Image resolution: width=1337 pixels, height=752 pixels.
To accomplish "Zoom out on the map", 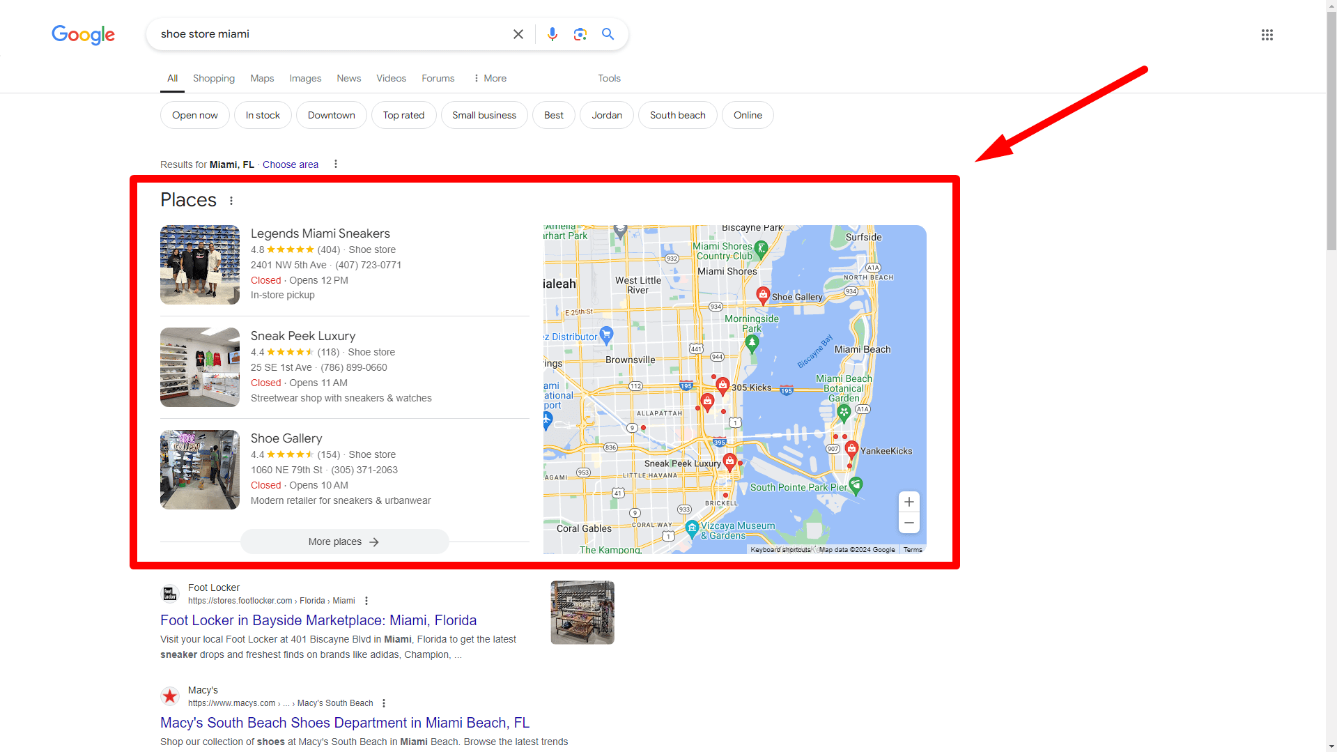I will tap(909, 523).
